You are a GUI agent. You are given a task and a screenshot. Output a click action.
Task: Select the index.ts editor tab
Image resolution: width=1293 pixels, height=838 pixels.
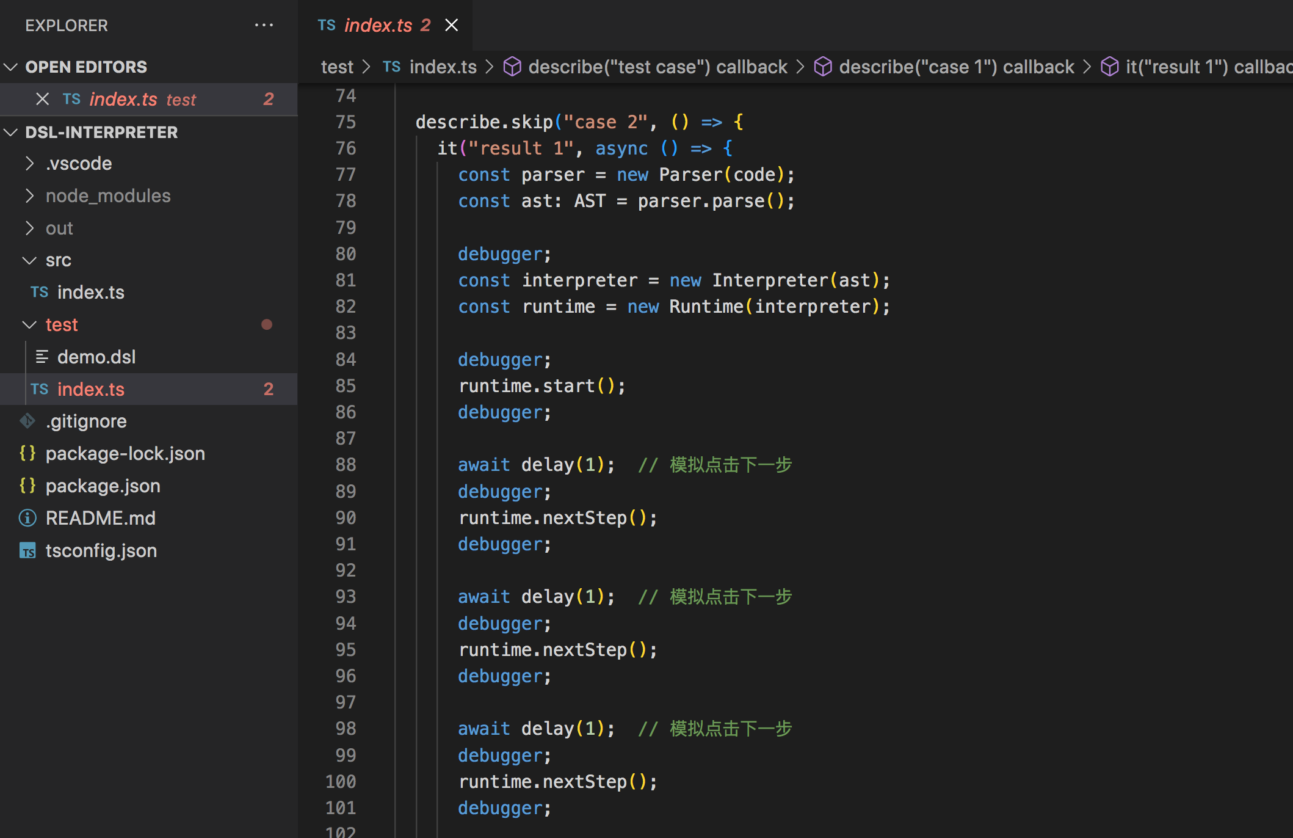pos(378,25)
